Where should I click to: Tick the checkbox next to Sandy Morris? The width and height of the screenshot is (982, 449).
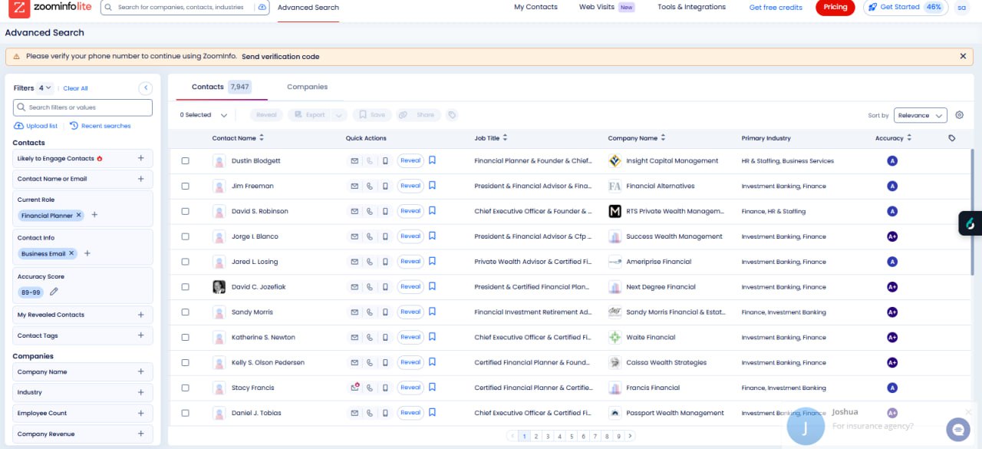coord(185,312)
